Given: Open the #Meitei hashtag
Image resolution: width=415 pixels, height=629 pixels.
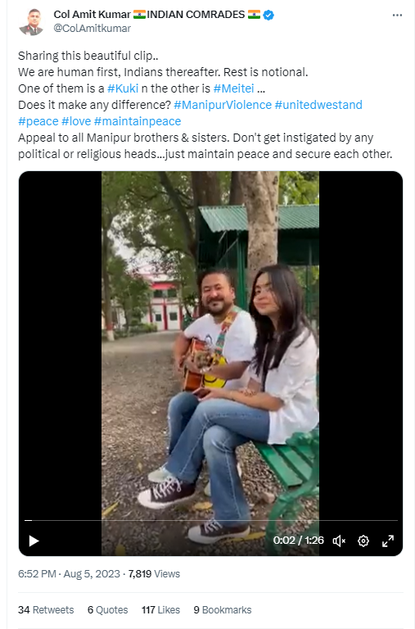Looking at the screenshot, I should coord(234,88).
